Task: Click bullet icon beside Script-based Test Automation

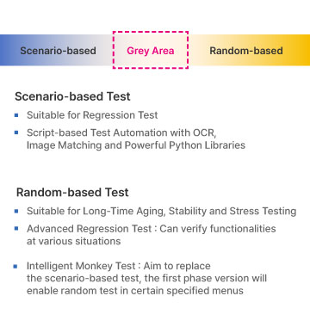Action: click(x=16, y=133)
